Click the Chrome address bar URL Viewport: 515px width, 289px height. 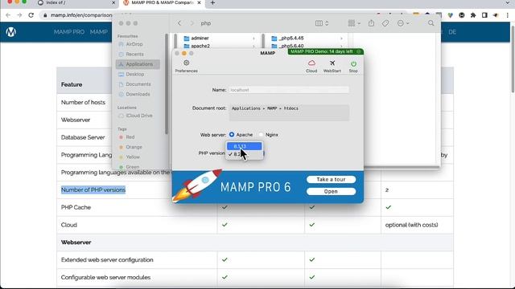(x=81, y=15)
